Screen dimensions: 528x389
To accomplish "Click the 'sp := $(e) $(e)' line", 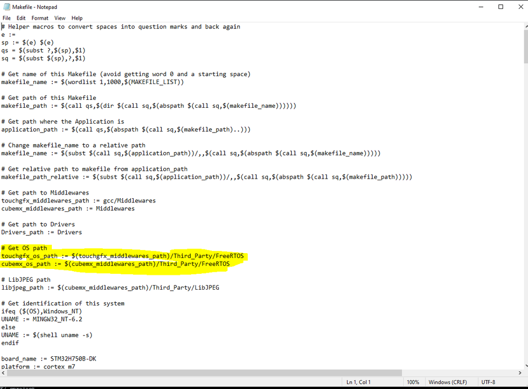I will [27, 42].
